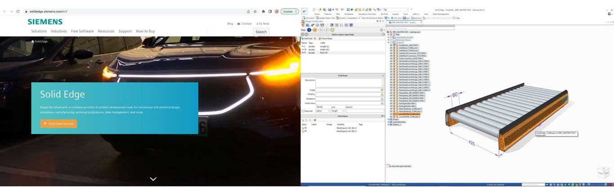Expand the Reference Planes tree node
Viewport: 614px width, 194px height.
[388, 40]
